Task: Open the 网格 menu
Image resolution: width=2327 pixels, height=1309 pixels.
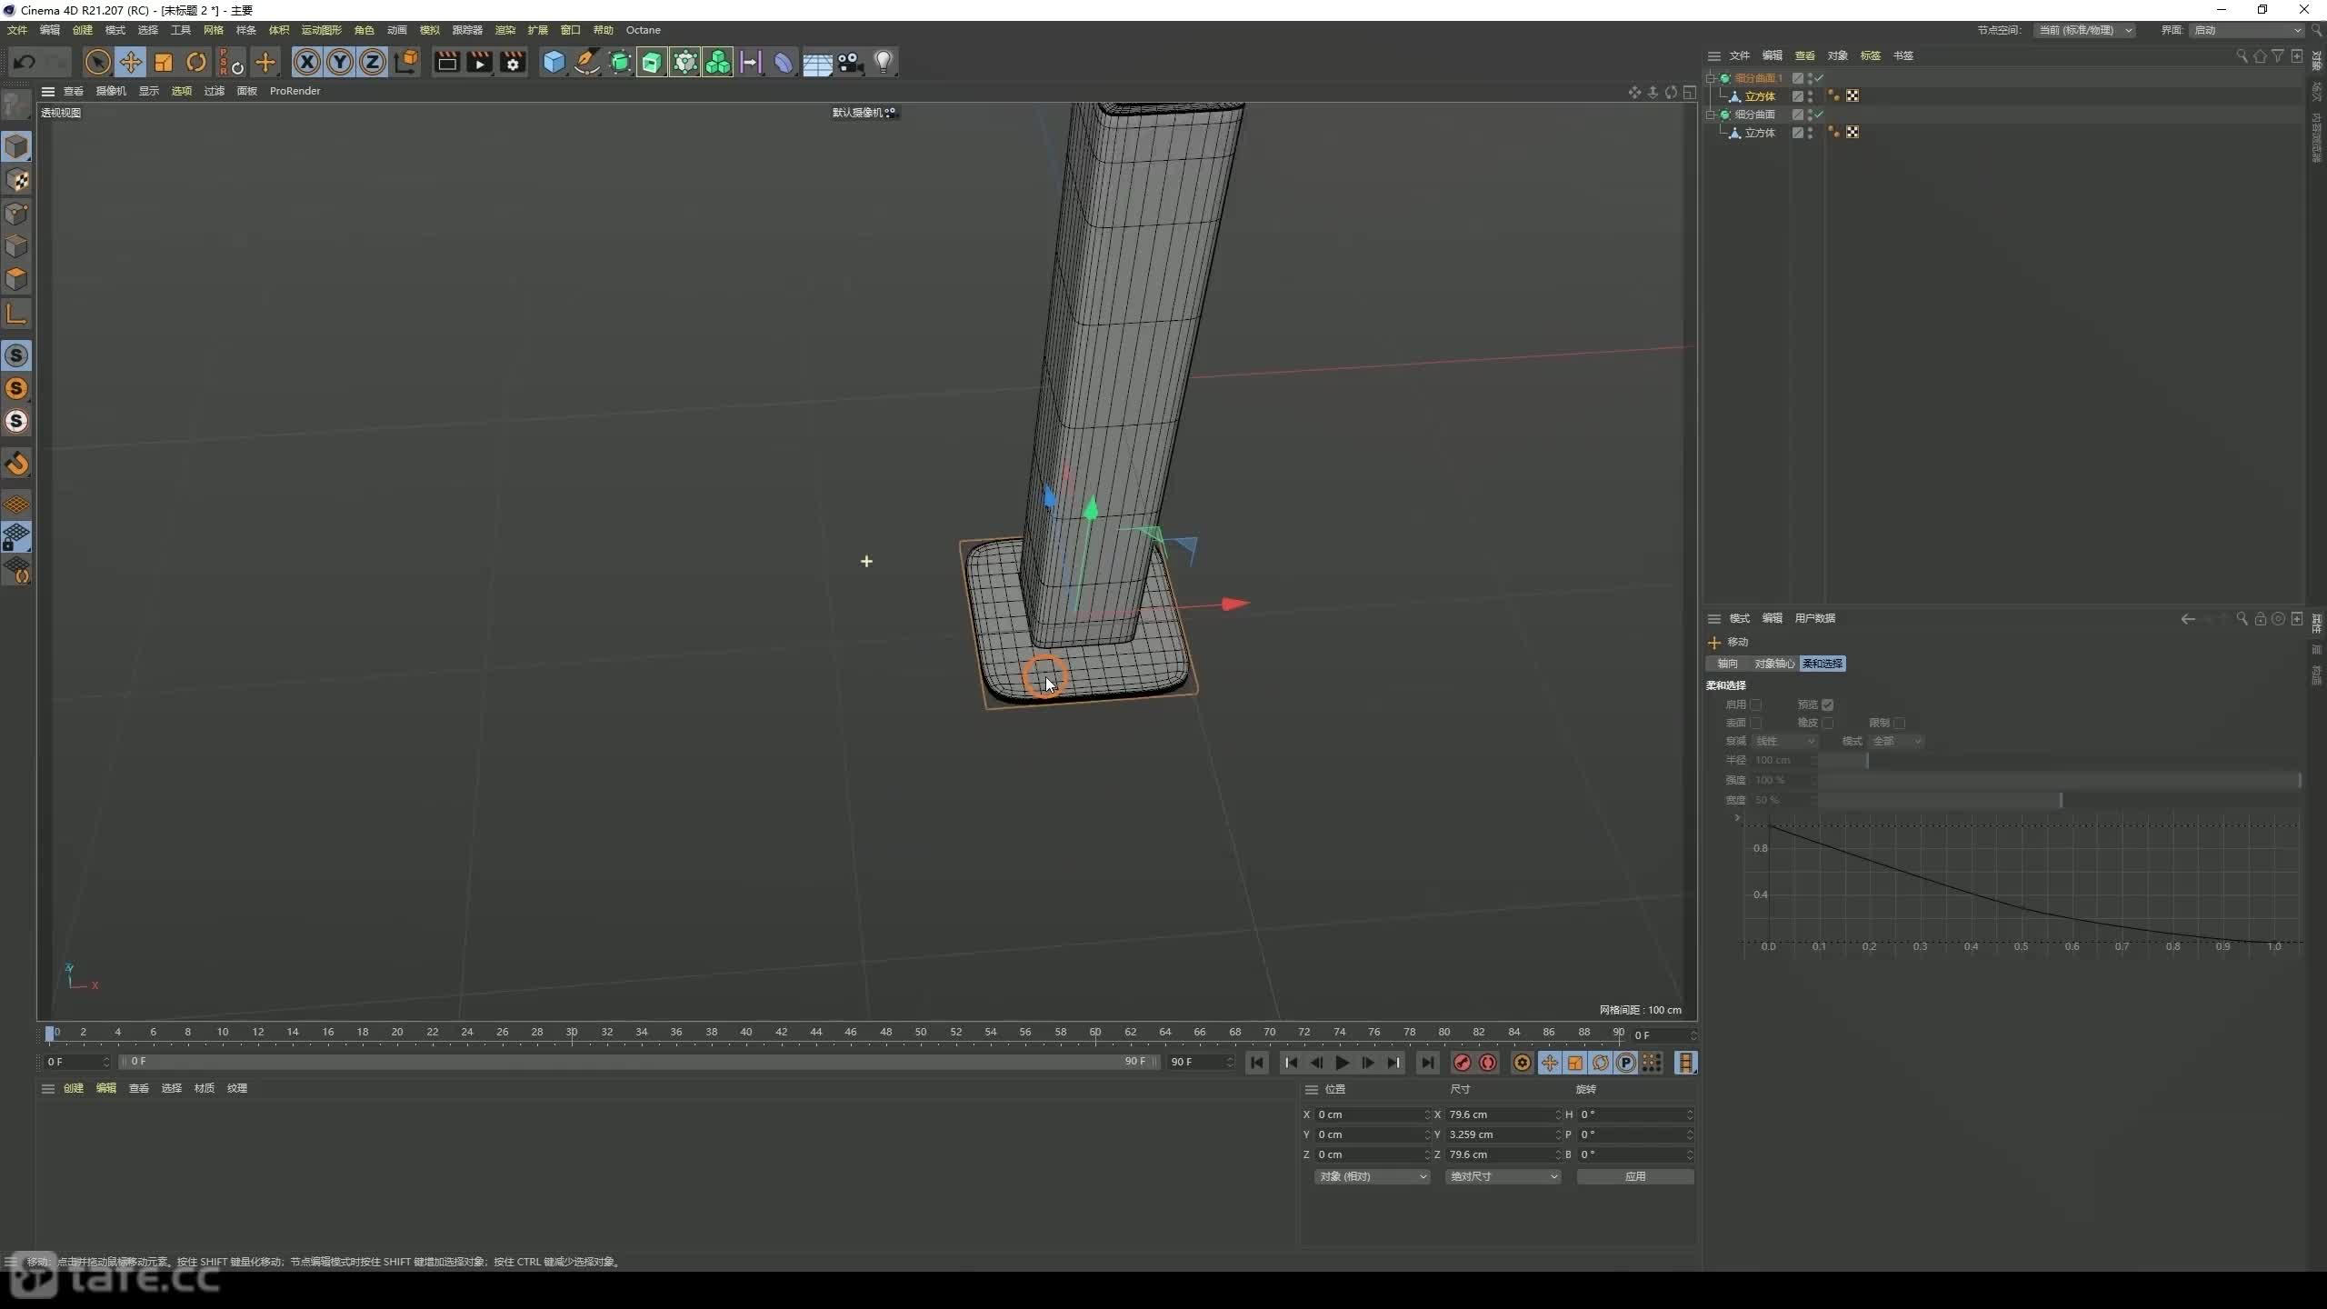Action: (214, 30)
